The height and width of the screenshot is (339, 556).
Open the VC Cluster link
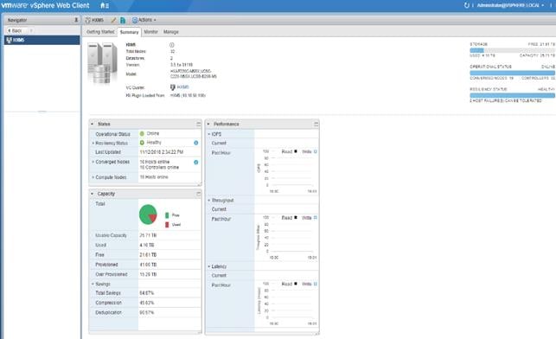183,86
